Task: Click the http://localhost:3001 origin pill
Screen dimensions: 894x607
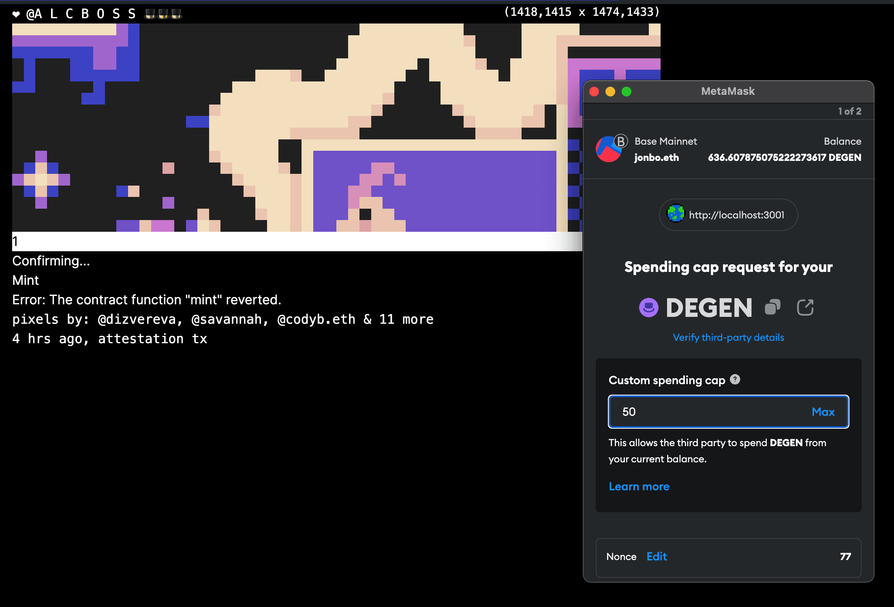Action: [x=736, y=215]
